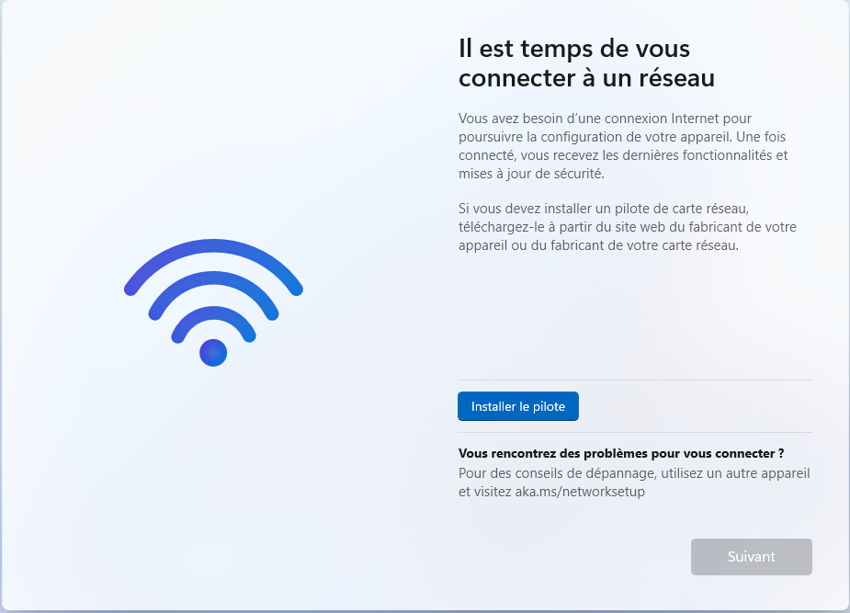Click the greyed-out Suivant button

752,557
